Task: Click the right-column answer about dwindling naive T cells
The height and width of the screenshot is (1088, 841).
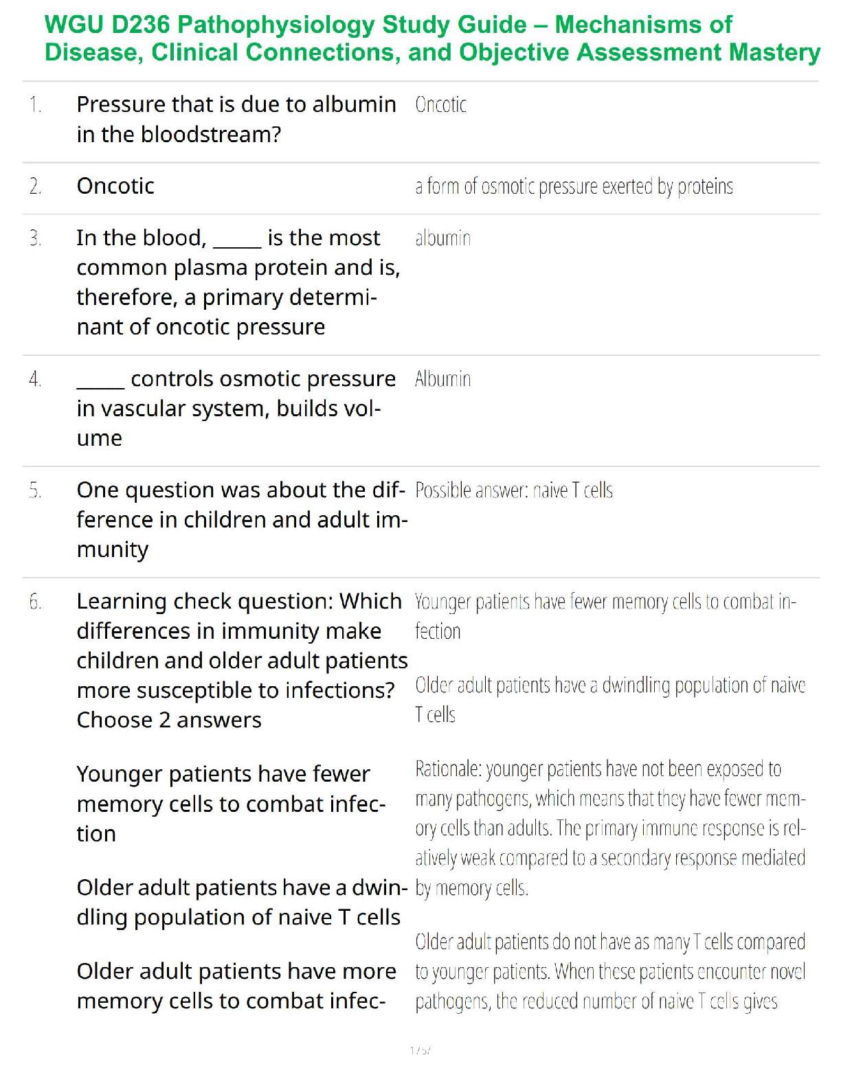Action: 609,699
